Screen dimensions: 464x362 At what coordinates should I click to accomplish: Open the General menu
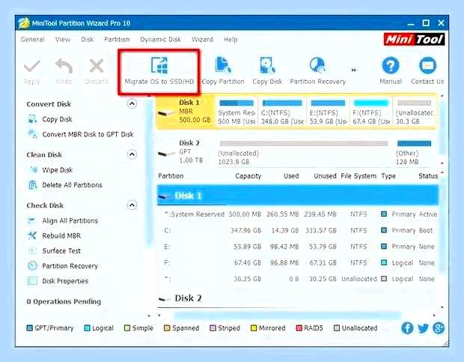pyautogui.click(x=32, y=40)
